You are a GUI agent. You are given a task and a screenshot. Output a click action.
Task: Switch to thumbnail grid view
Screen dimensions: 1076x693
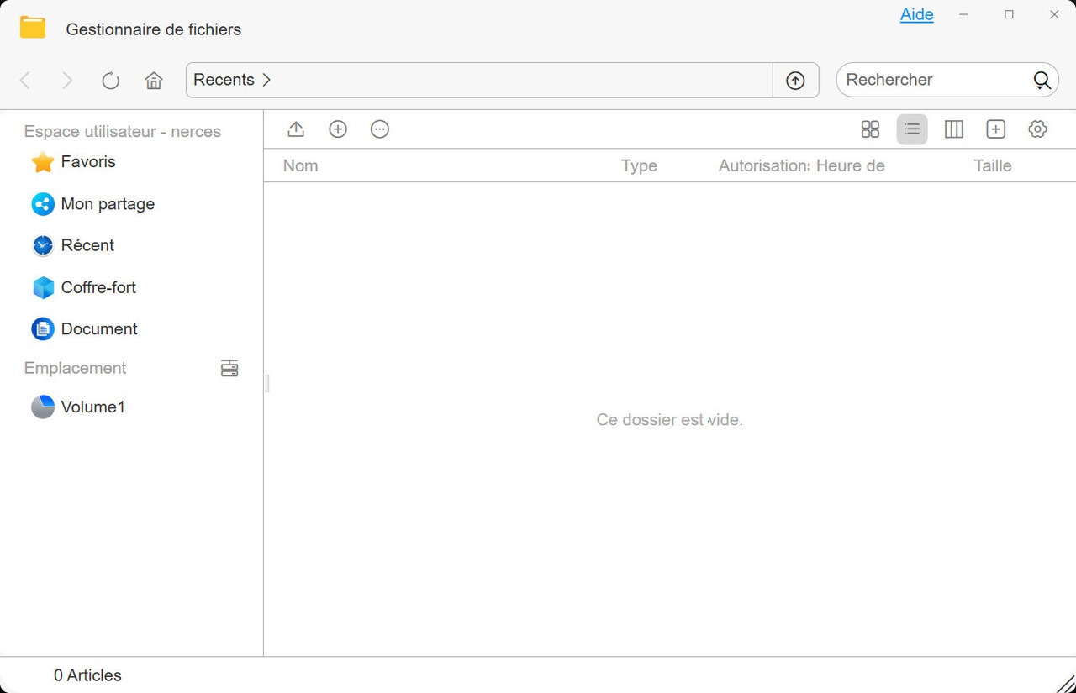(870, 129)
